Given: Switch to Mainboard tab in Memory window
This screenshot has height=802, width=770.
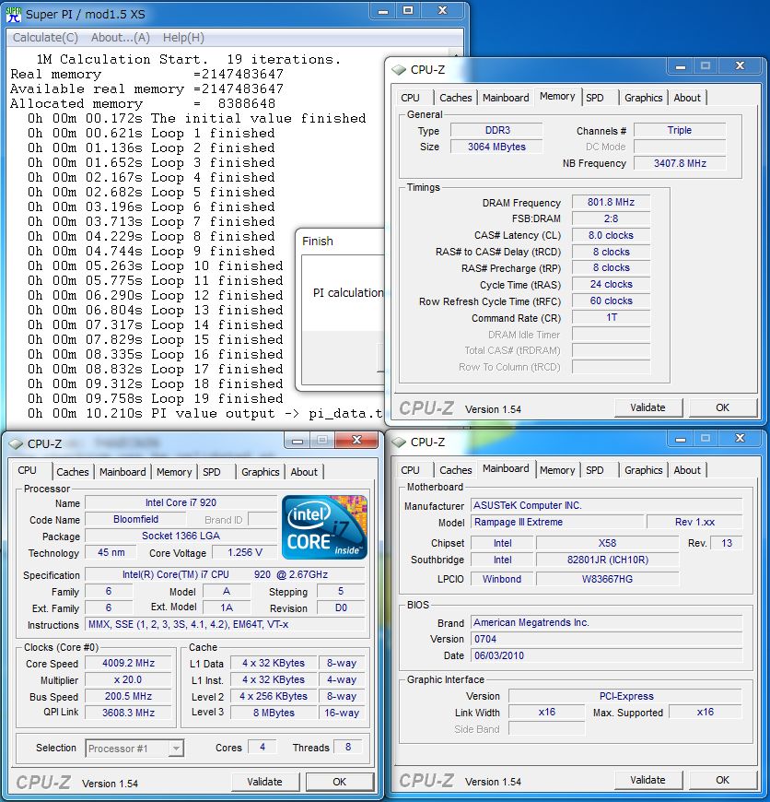Looking at the screenshot, I should pos(506,98).
